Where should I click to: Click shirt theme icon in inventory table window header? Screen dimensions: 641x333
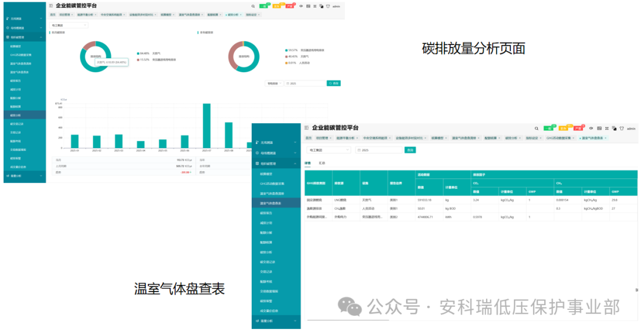(x=622, y=128)
